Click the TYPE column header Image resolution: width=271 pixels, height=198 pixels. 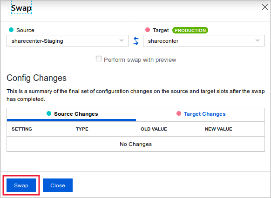click(x=82, y=129)
